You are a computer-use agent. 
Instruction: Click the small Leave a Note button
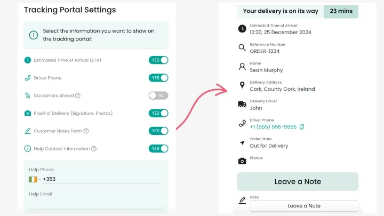(x=304, y=206)
